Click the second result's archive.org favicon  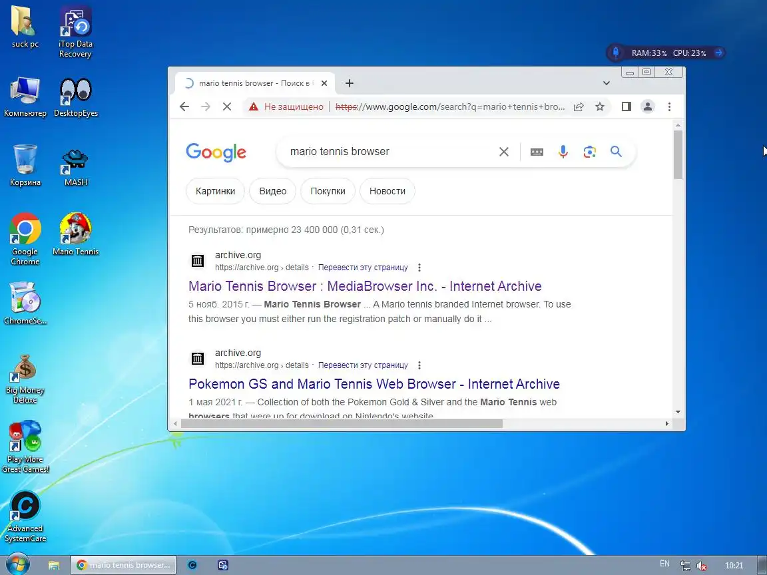click(x=198, y=359)
